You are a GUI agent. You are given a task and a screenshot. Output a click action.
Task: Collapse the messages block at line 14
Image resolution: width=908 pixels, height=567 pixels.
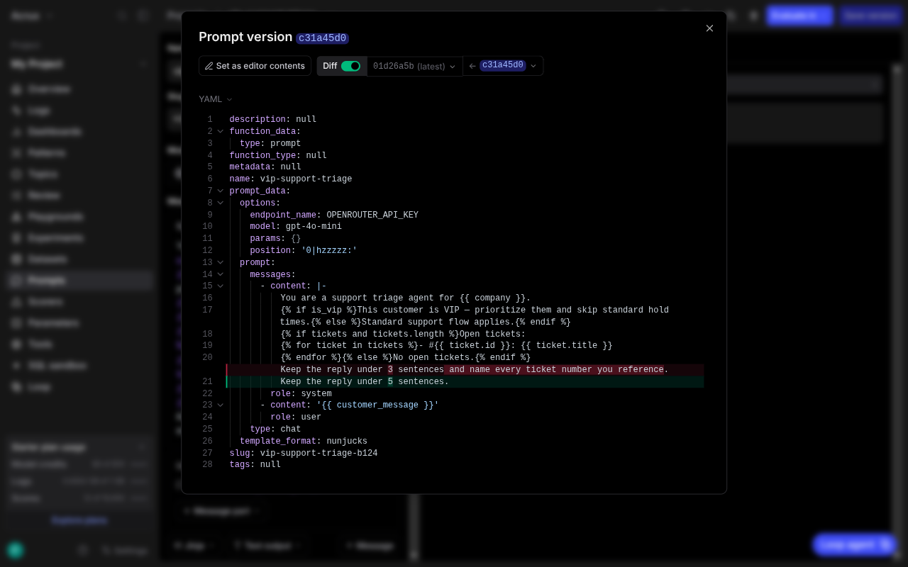click(x=220, y=275)
